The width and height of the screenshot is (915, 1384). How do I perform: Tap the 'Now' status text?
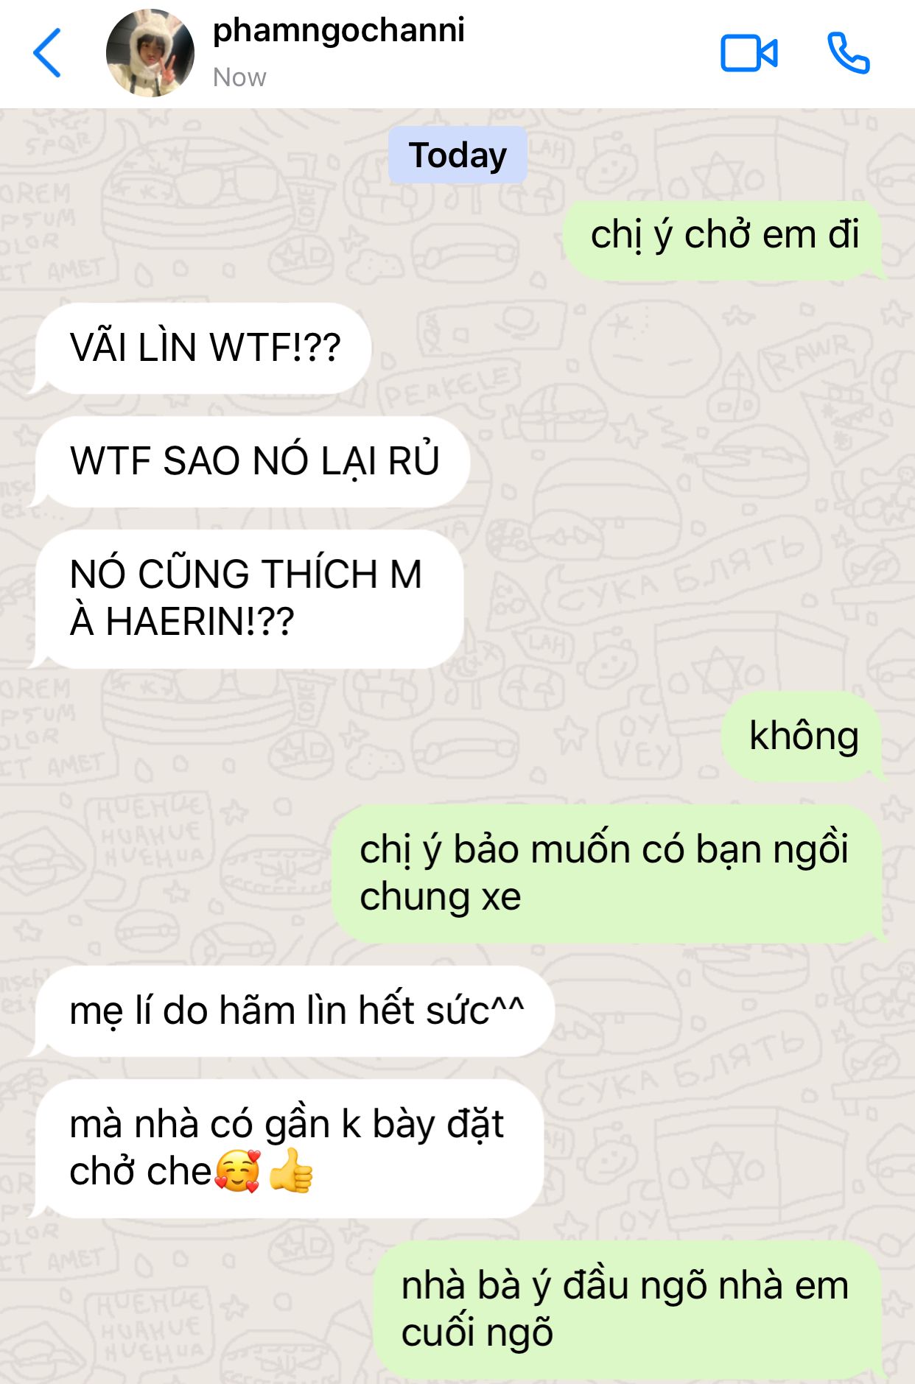pyautogui.click(x=239, y=77)
